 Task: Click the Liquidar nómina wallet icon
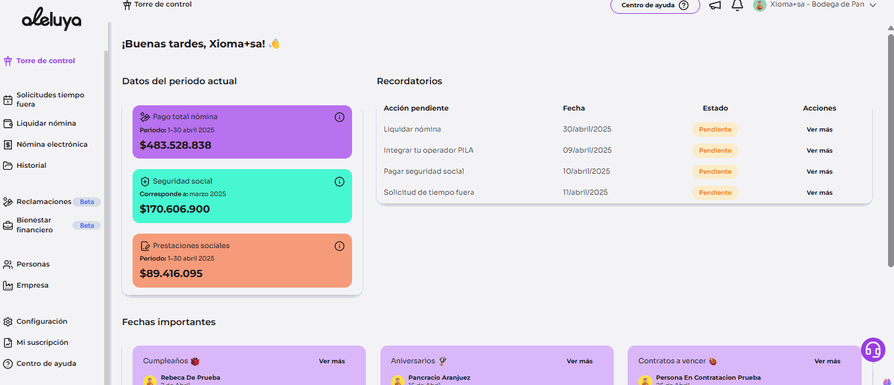coord(8,123)
